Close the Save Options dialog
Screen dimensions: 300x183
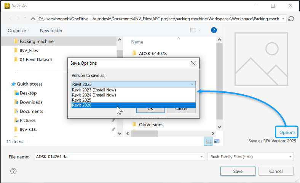(x=193, y=63)
